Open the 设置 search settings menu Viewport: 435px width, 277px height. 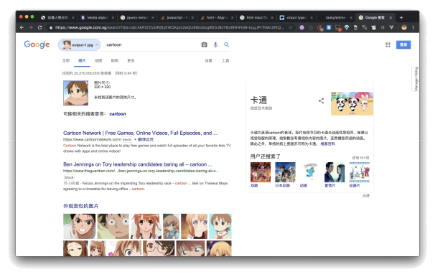(208, 61)
